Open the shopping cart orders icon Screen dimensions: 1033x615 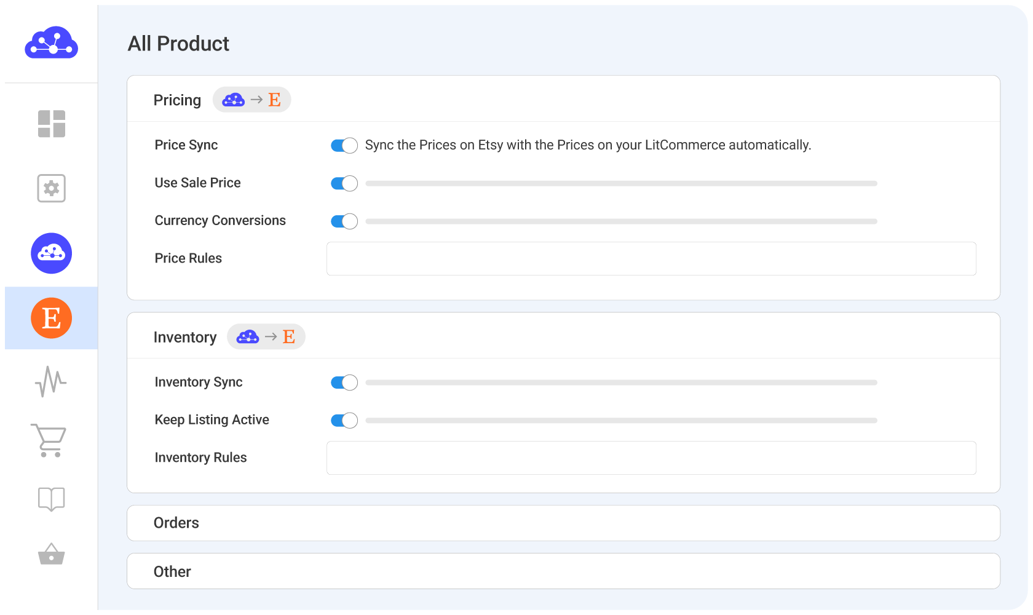[49, 440]
